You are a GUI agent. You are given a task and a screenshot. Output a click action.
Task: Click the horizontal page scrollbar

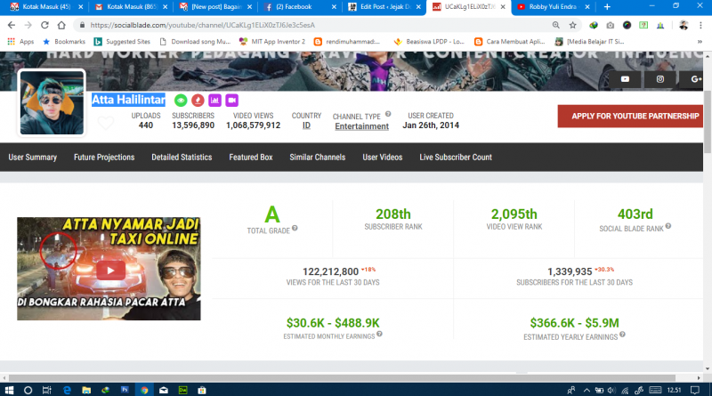click(342, 378)
